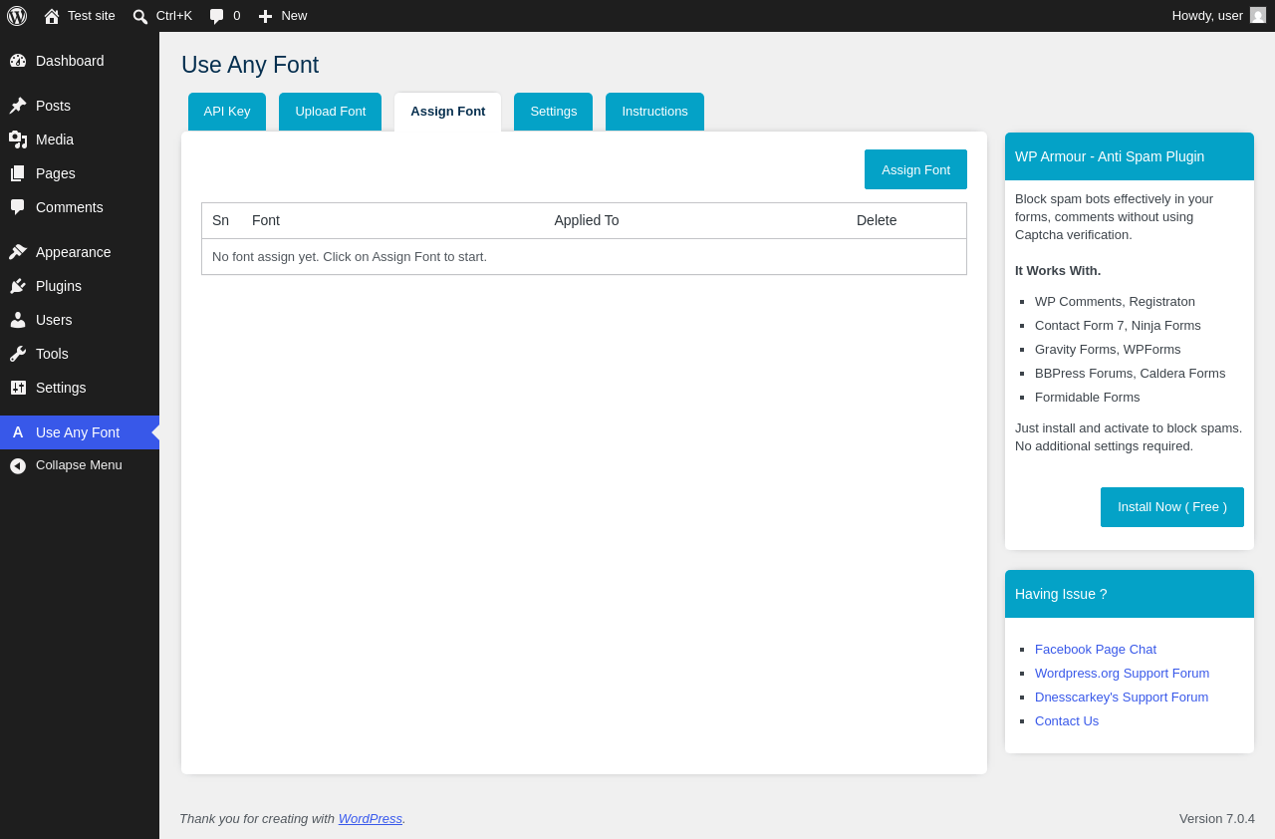This screenshot has height=839, width=1275.
Task: Click the Contact Us link
Action: (1067, 721)
